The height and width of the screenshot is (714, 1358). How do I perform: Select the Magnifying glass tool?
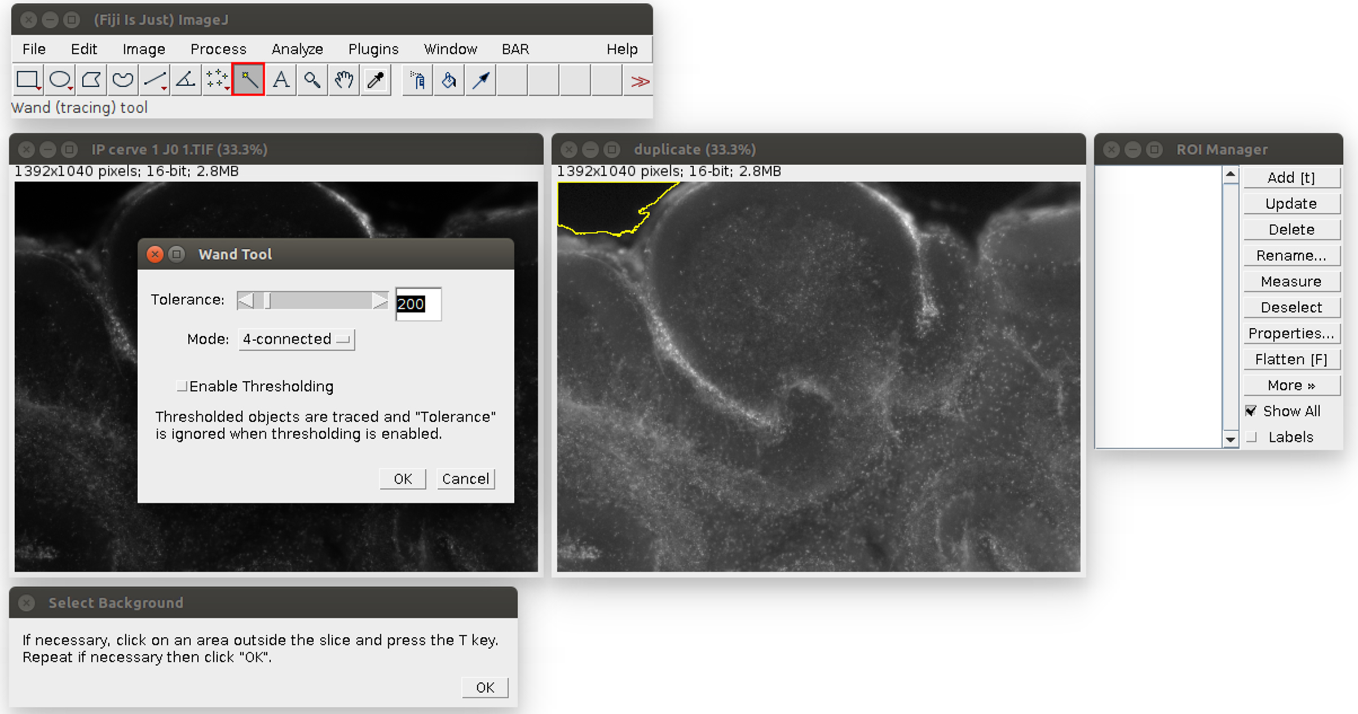312,81
